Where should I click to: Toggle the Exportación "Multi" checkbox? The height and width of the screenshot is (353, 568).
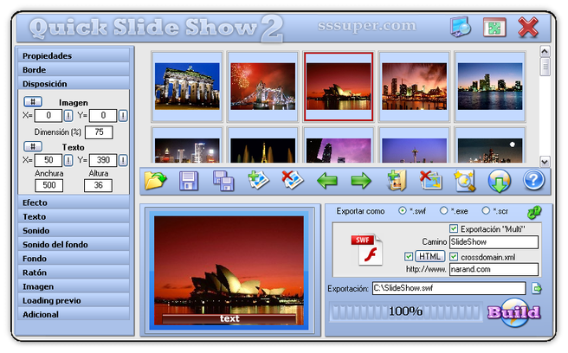point(454,228)
